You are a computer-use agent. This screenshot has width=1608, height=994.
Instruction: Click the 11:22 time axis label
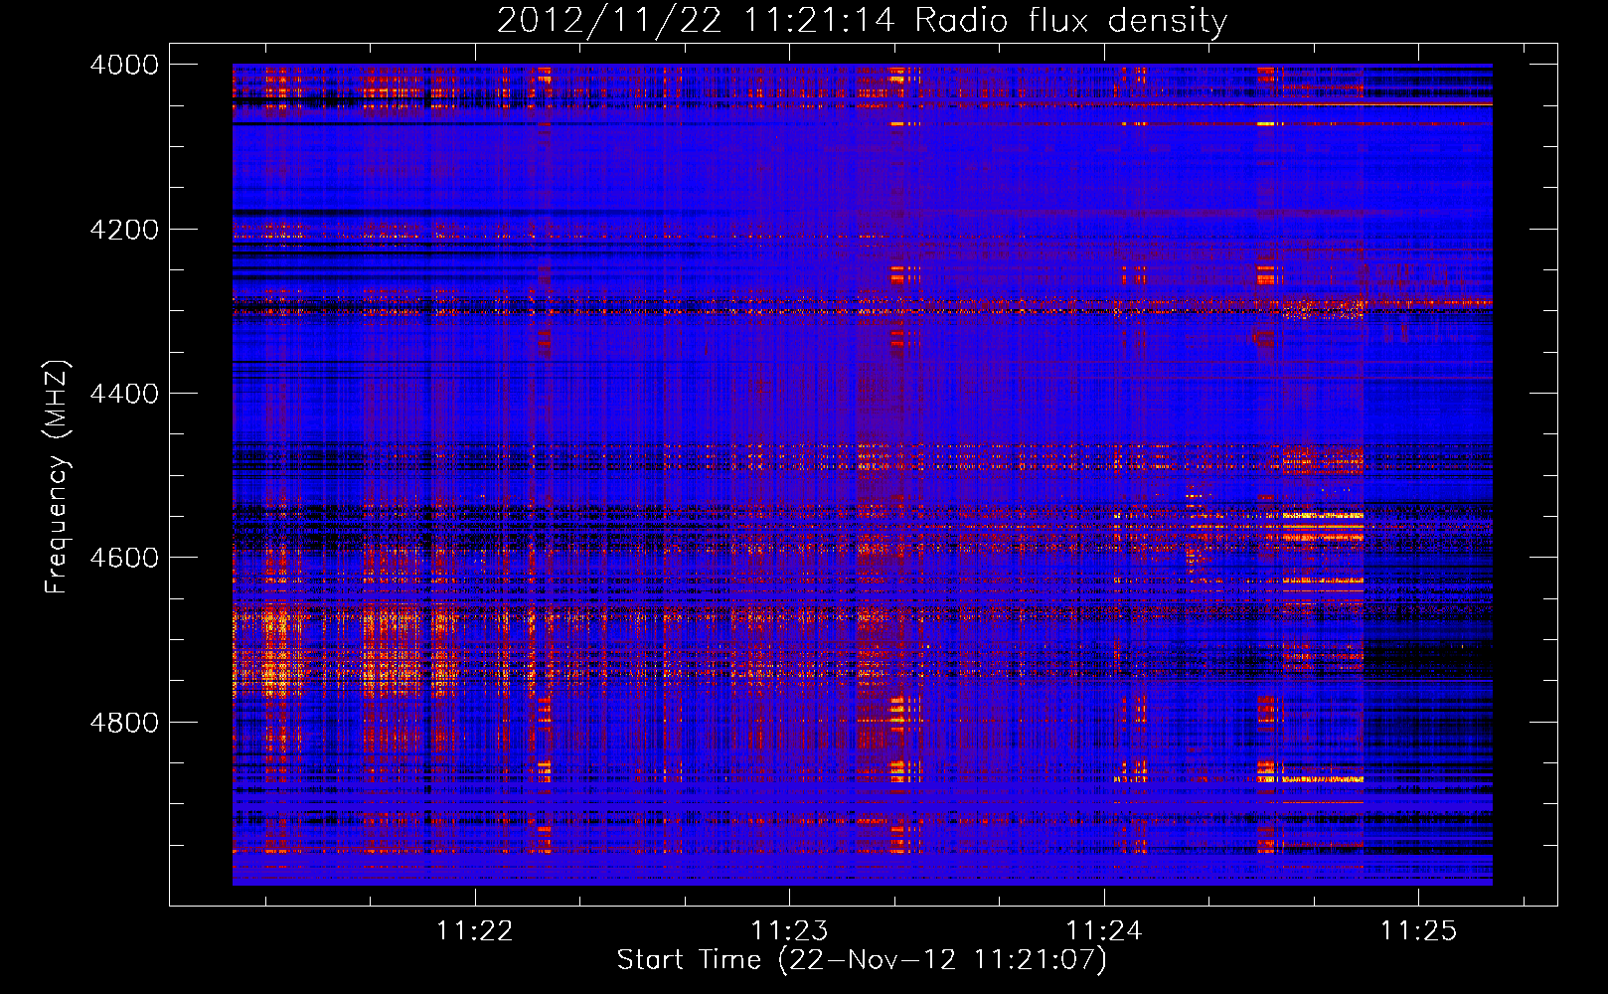tap(475, 930)
